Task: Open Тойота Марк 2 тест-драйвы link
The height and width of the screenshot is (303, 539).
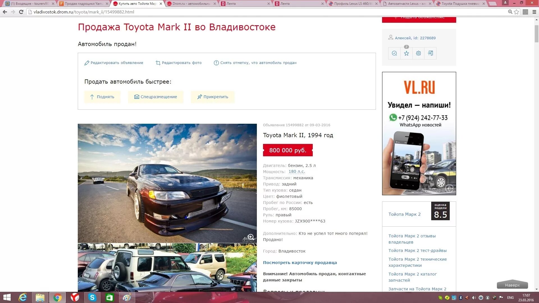Action: point(417,251)
